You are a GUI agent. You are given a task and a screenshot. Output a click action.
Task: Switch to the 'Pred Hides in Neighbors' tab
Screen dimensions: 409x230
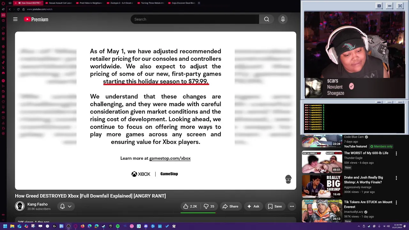pos(89,3)
